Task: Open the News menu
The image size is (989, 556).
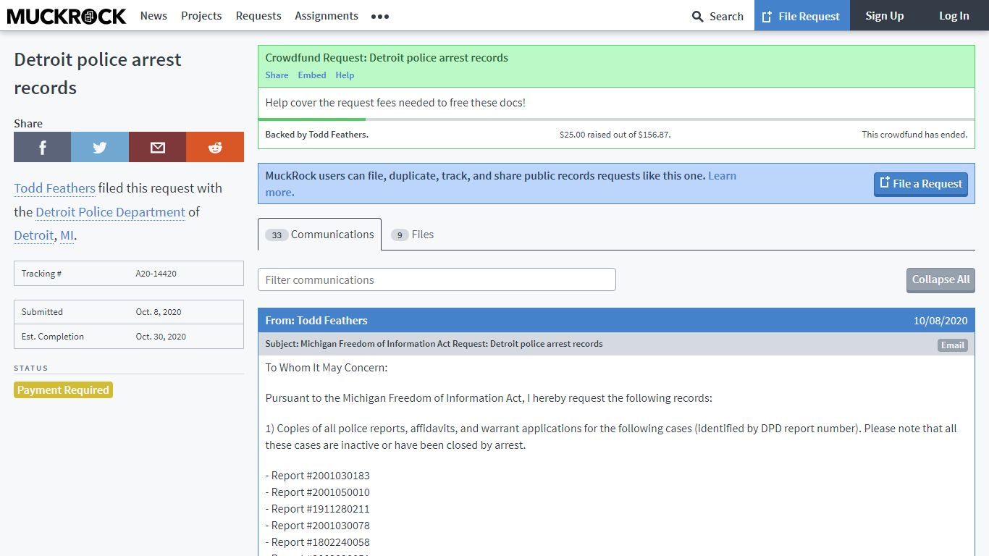Action: [153, 15]
